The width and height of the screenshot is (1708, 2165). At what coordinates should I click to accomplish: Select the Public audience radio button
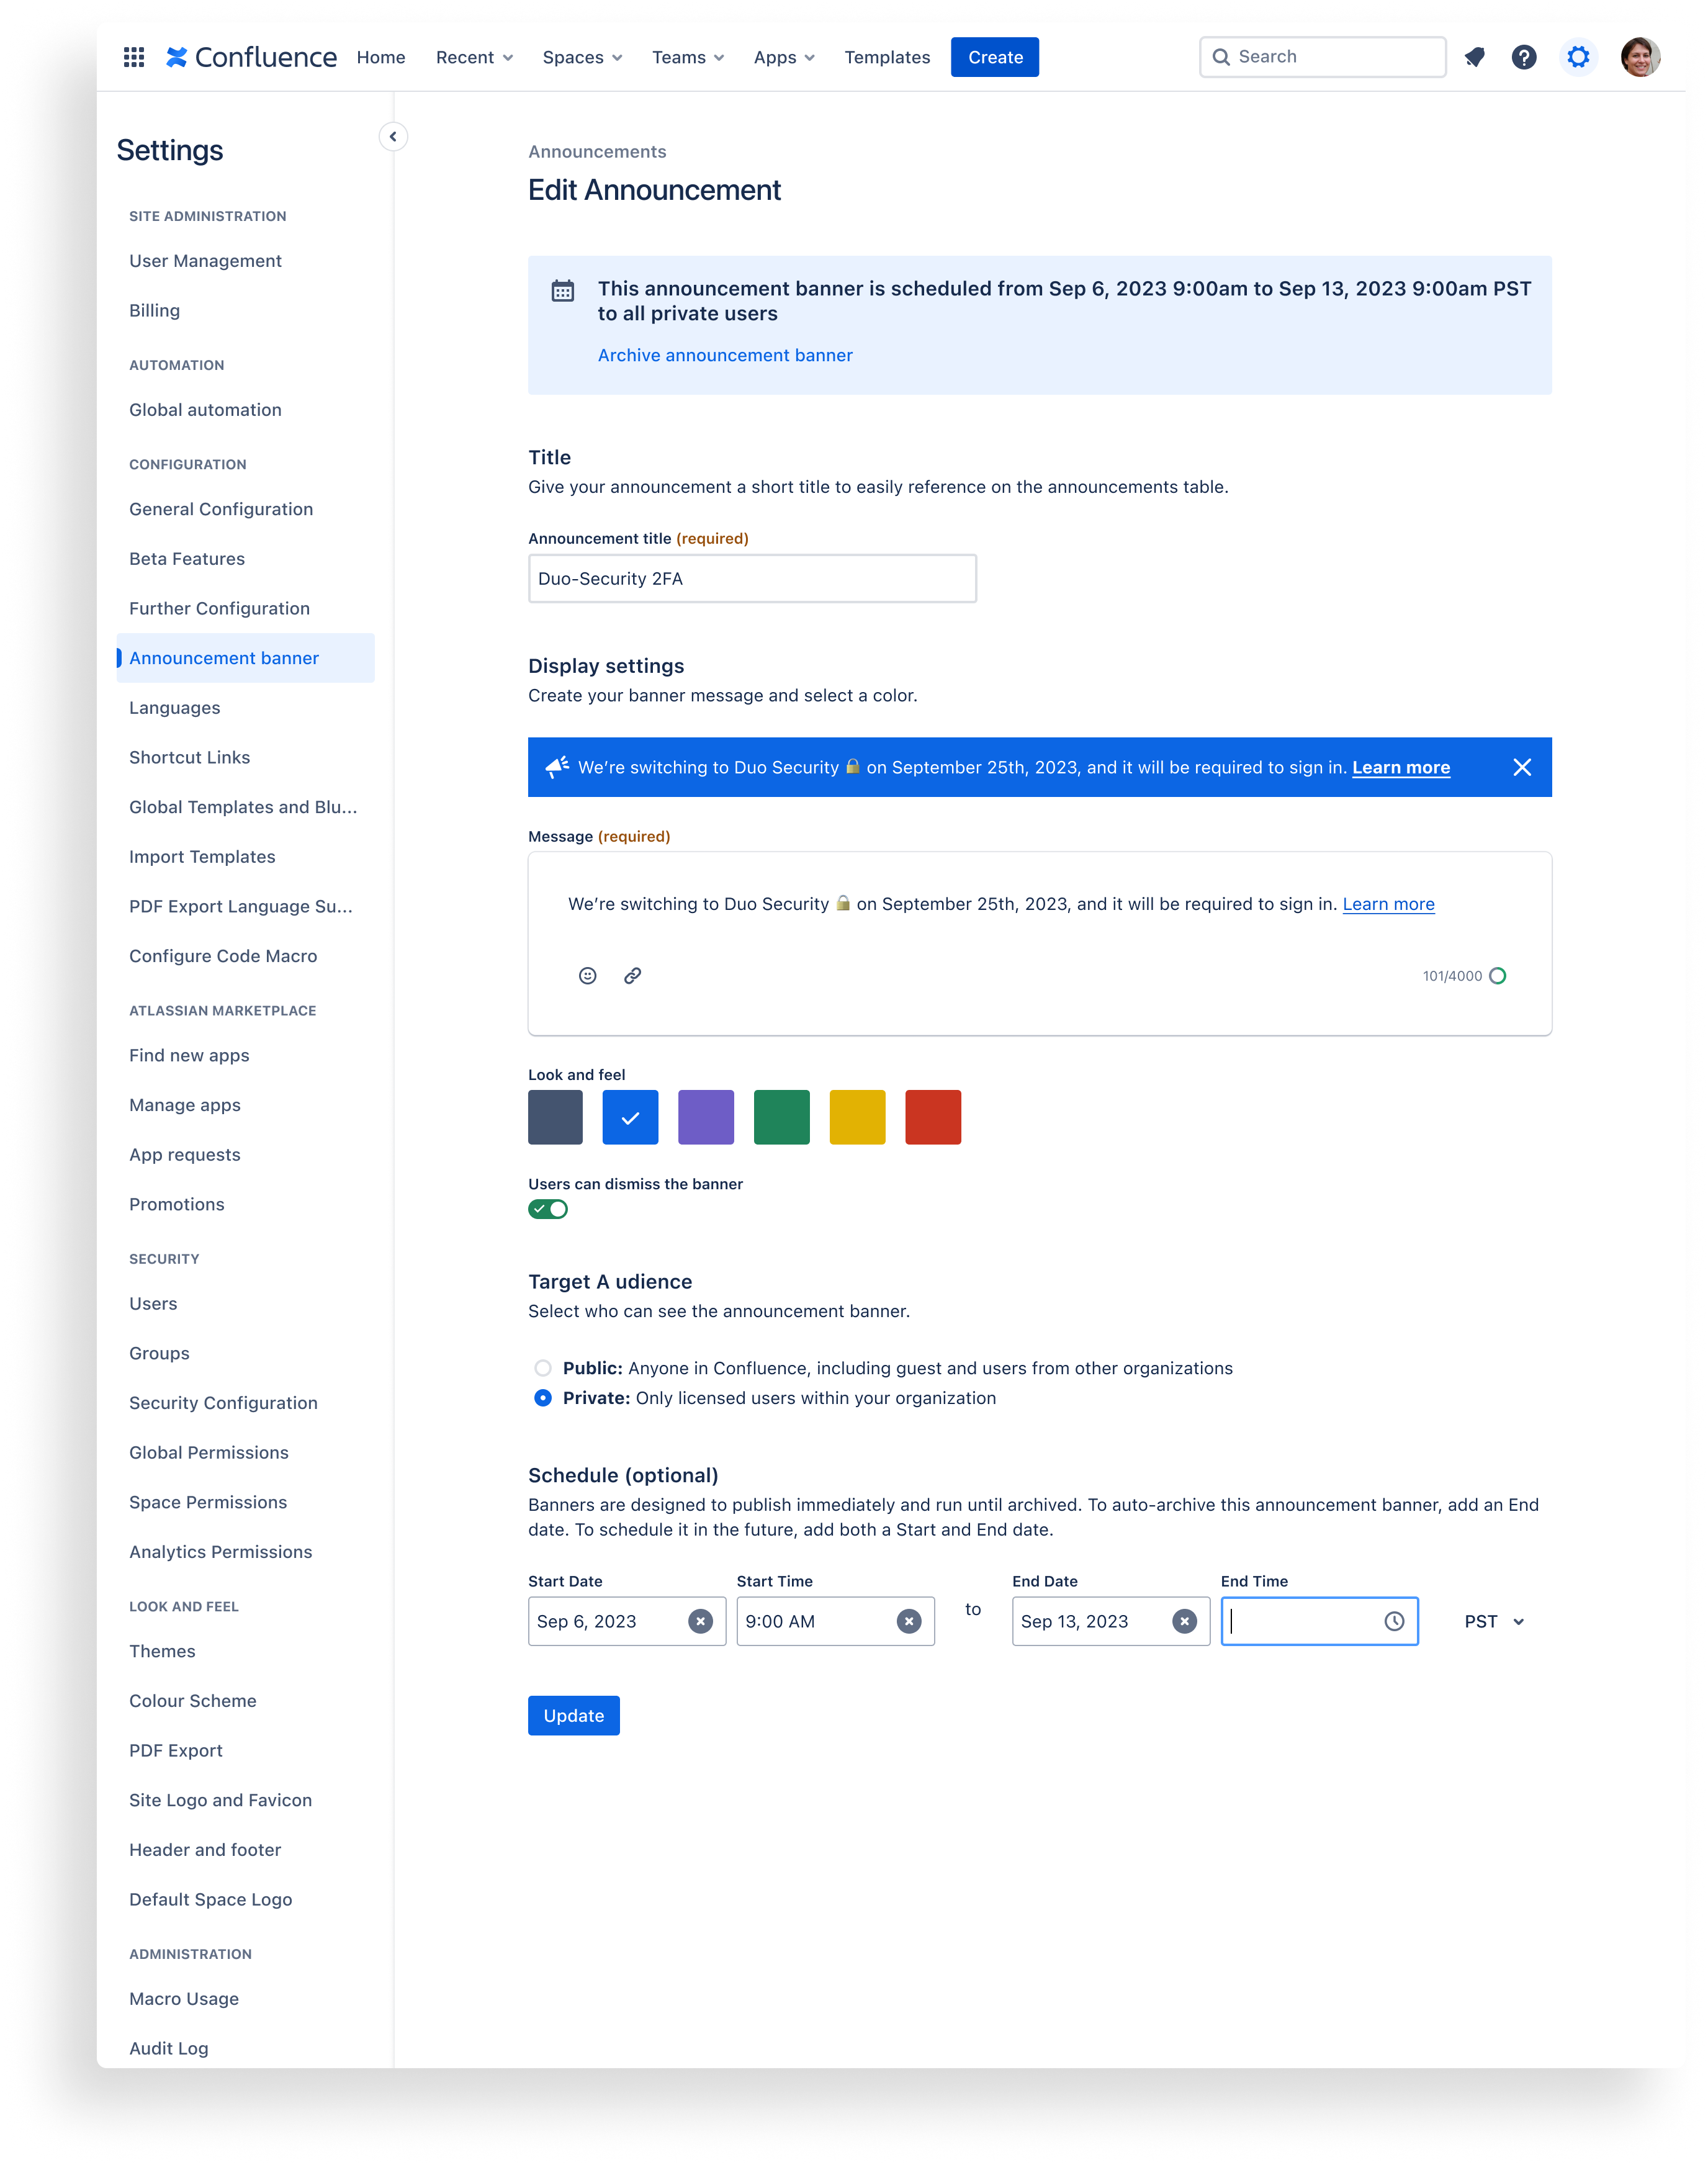(x=543, y=1369)
